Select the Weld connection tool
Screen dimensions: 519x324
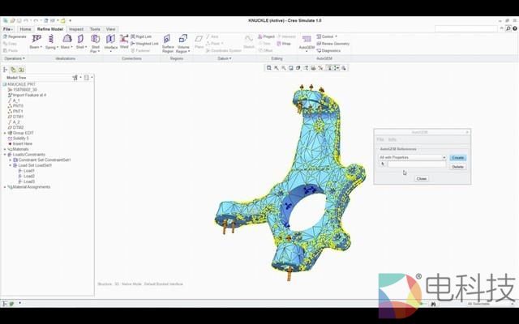point(124,39)
